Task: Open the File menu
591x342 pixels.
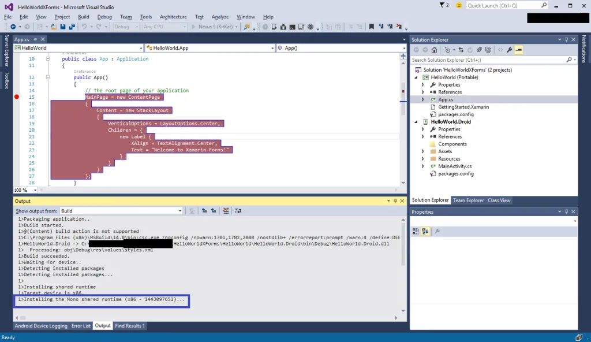Action: tap(8, 17)
